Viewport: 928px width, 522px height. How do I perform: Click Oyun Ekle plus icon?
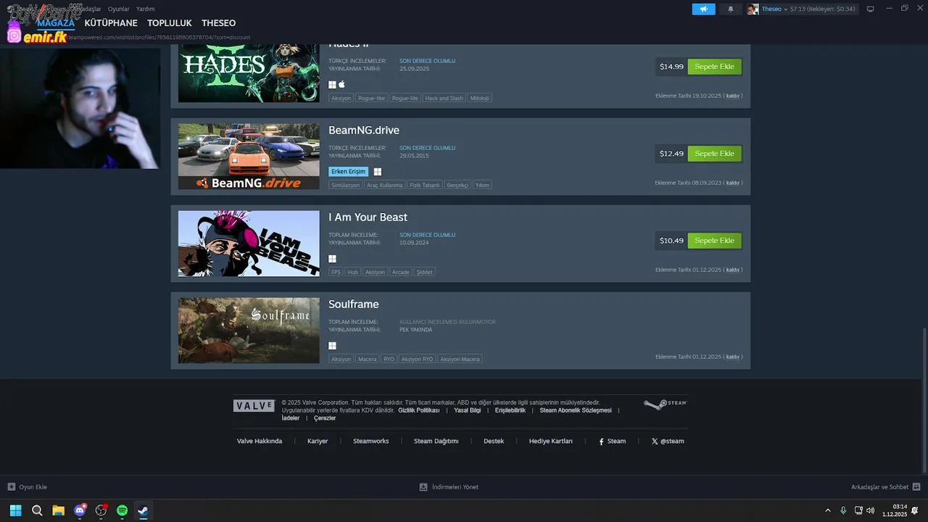pyautogui.click(x=12, y=487)
